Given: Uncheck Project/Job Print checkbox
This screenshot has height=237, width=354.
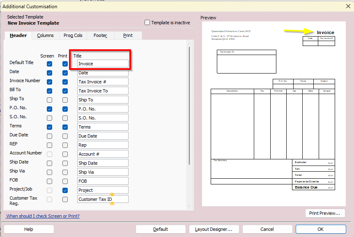Looking at the screenshot, I should (65, 190).
